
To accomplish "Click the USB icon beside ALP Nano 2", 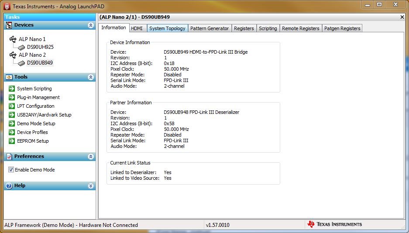I will click(x=13, y=55).
